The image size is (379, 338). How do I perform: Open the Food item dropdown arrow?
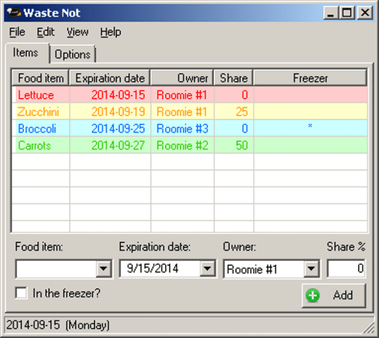pos(104,268)
